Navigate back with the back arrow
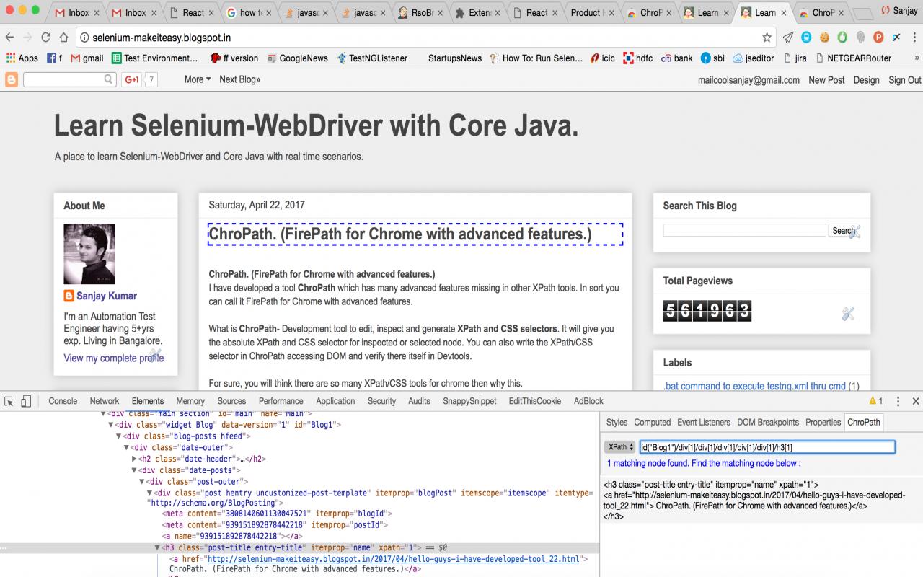This screenshot has height=577, width=923. pyautogui.click(x=10, y=37)
